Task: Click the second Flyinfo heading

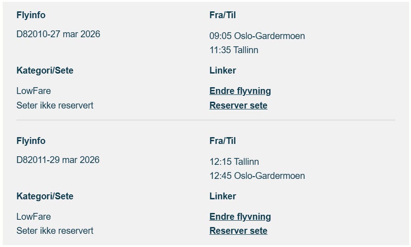Action: click(31, 141)
